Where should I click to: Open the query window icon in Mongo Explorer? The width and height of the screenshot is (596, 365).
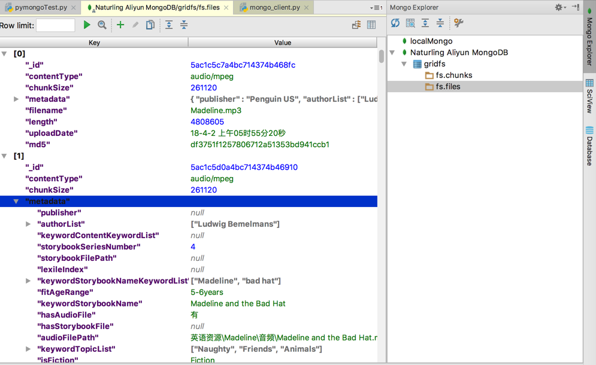(410, 23)
